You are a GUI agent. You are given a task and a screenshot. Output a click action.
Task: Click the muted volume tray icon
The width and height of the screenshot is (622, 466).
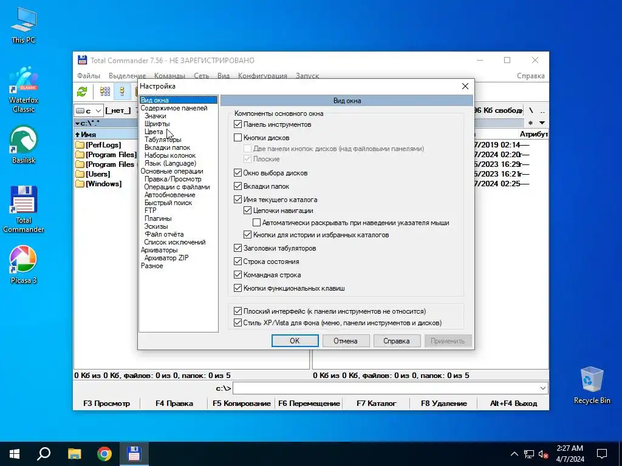[544, 454]
